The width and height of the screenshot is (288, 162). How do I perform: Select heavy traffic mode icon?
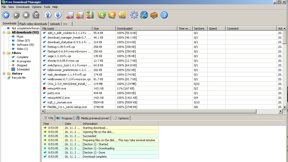[x=90, y=15]
